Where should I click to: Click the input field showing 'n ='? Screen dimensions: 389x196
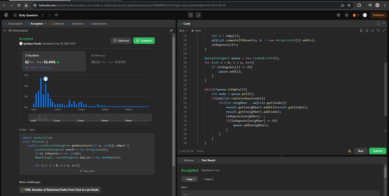[280, 193]
